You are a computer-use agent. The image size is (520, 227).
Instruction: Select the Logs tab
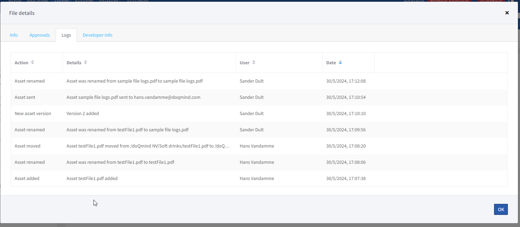click(66, 35)
